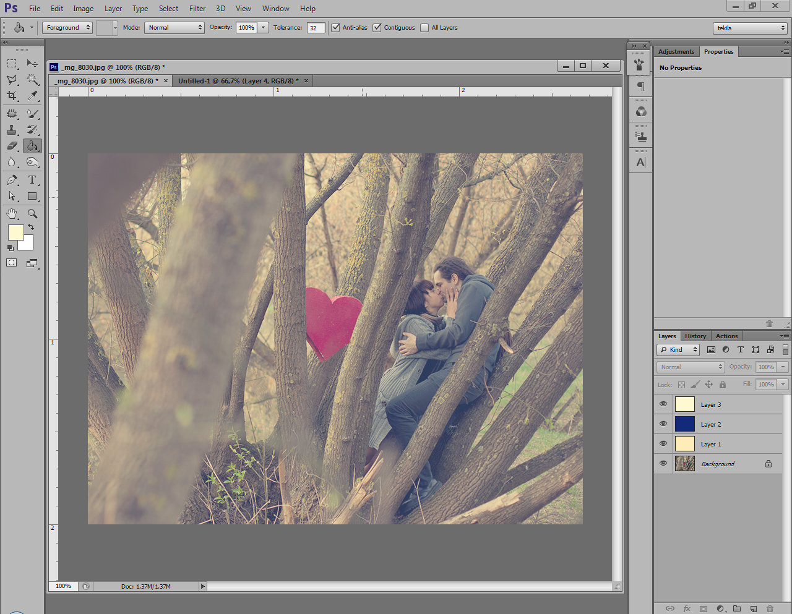Open the layer Fill percentage arrow
792x614 pixels.
783,384
